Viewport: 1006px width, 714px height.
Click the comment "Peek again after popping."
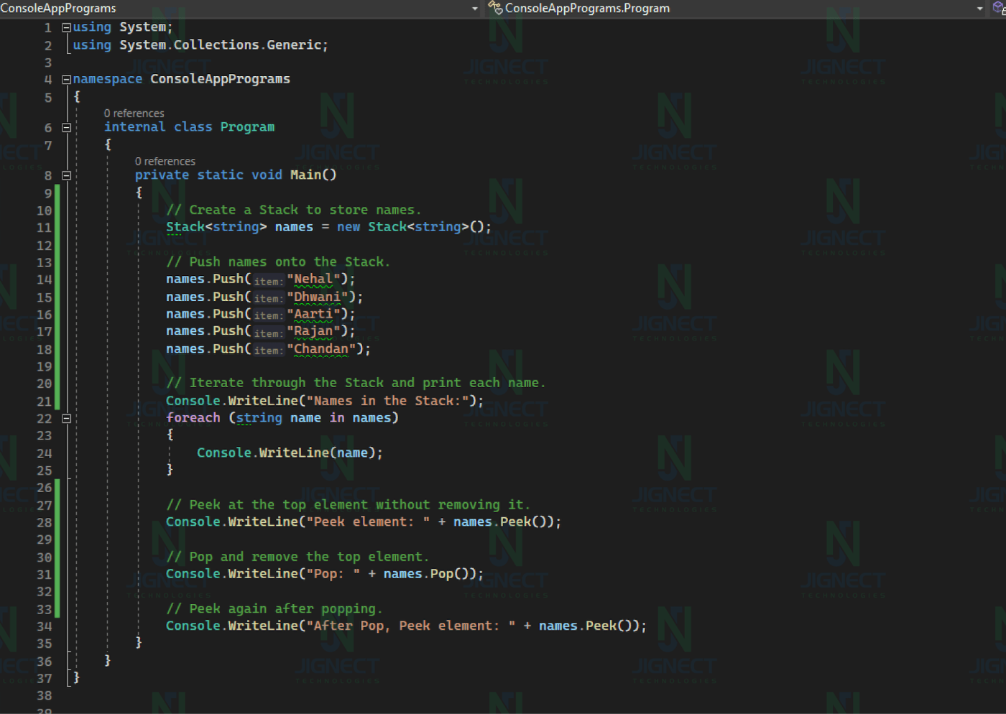click(x=274, y=609)
